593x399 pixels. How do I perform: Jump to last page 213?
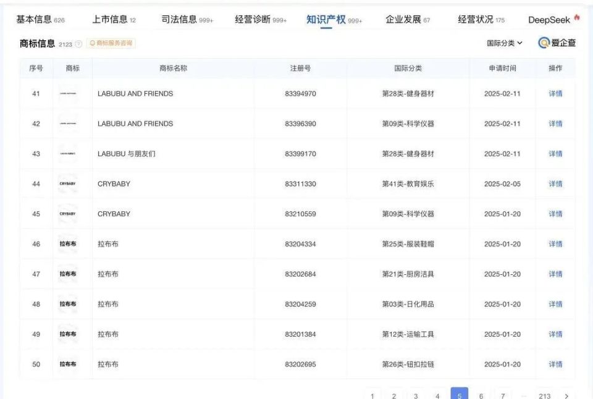pyautogui.click(x=545, y=395)
